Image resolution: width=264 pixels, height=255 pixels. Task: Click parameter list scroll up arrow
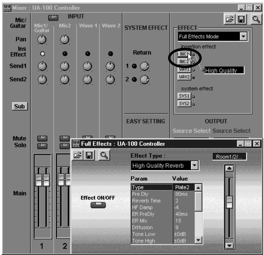tap(199, 187)
